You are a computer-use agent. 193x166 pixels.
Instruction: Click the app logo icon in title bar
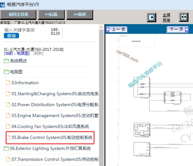(2, 5)
